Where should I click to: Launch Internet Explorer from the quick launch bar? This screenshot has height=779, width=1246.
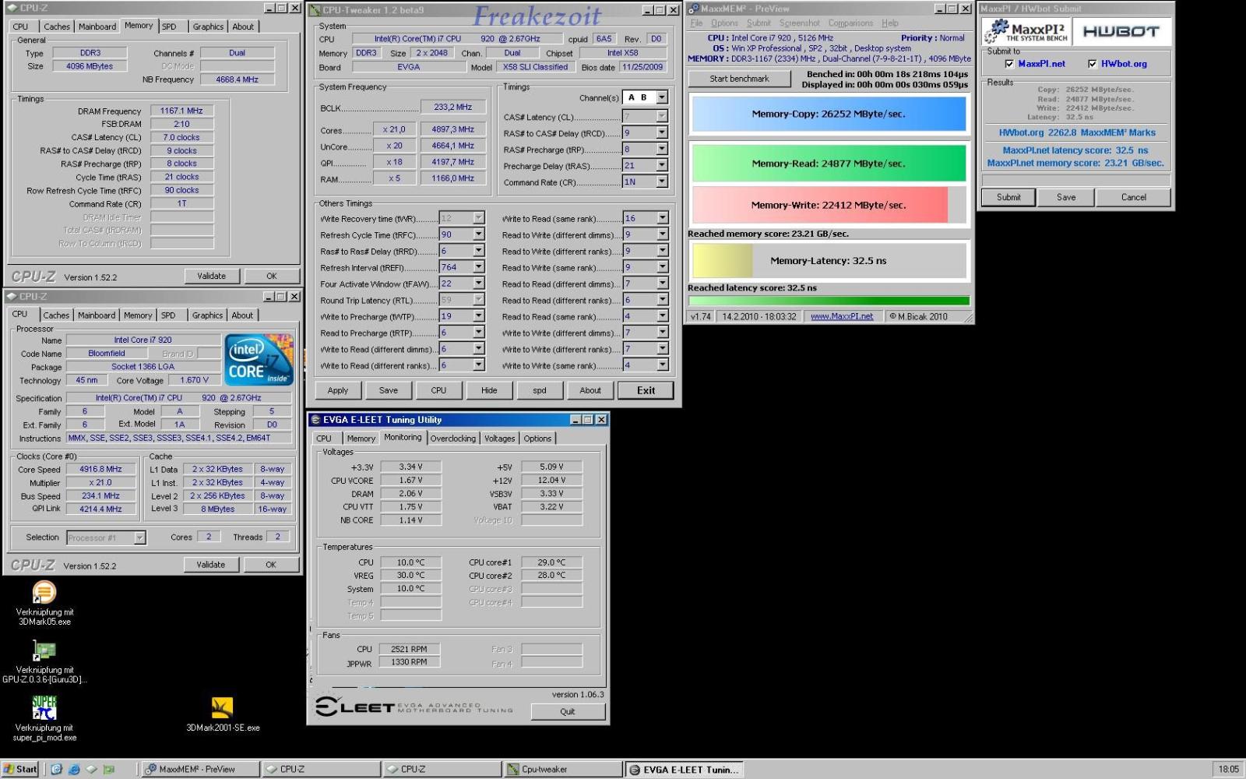[x=74, y=769]
